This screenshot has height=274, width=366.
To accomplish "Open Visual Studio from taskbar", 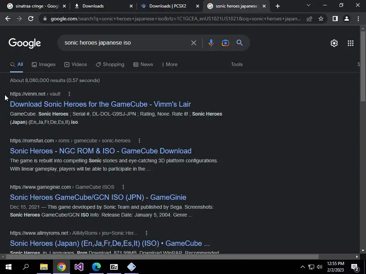I will click(79, 267).
